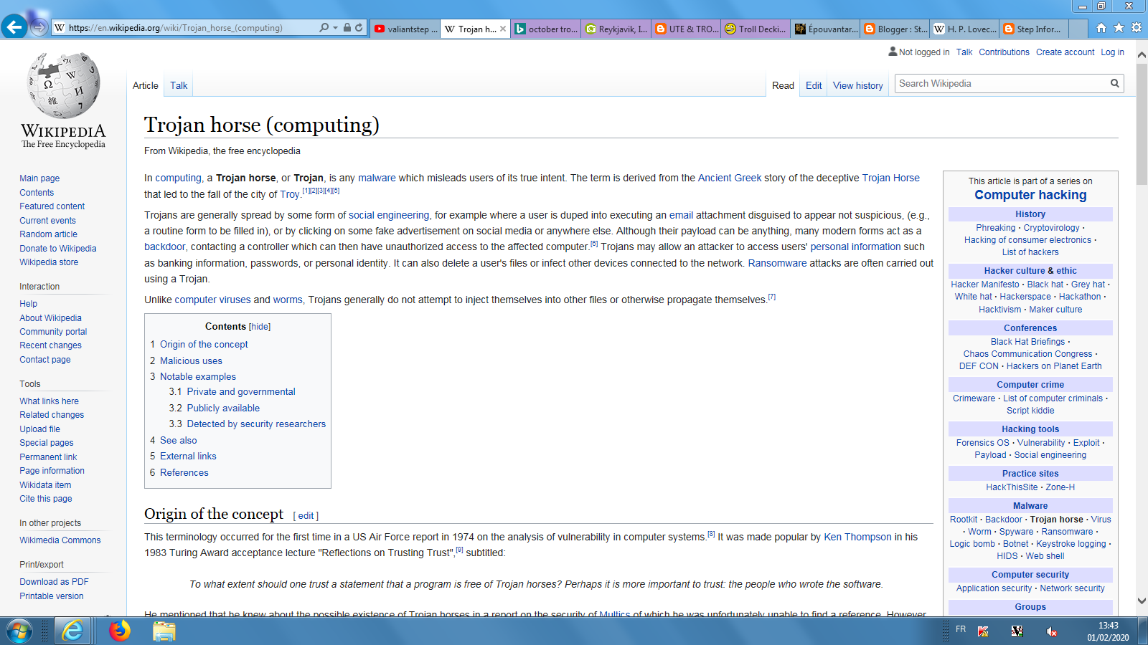Open the Printable version link
Screen dimensions: 1148x645
coord(52,596)
